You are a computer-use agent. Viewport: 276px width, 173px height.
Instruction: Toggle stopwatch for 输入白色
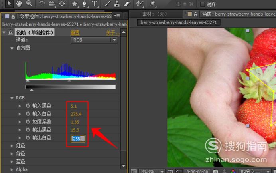click(28, 114)
